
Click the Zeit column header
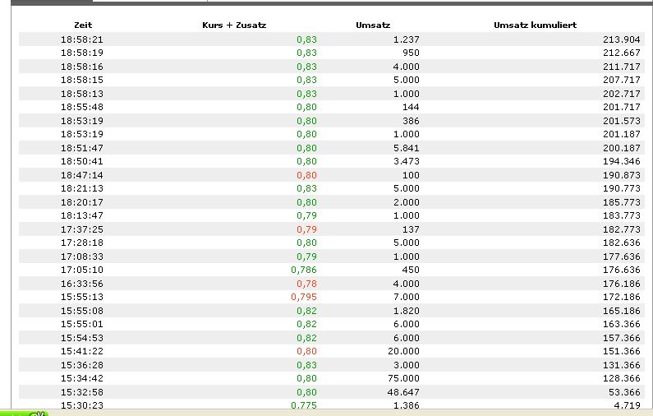click(83, 25)
